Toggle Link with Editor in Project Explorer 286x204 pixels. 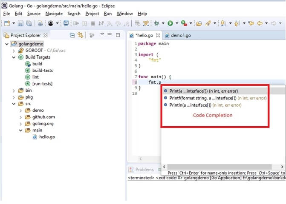[x=80, y=35]
